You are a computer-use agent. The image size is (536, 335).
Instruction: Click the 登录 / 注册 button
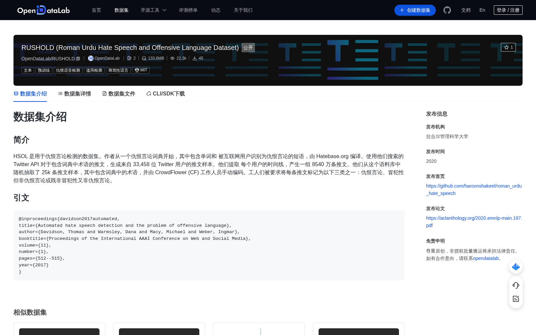click(x=508, y=10)
